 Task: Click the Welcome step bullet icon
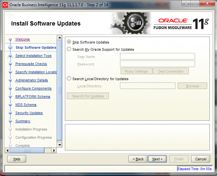[10, 39]
